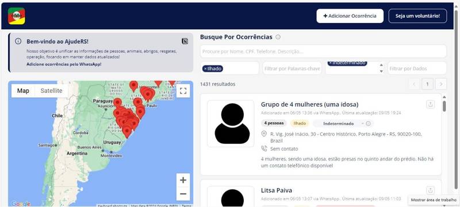Viewport: 460px width, 207px height.
Task: Open Grupo de 4 mulheres (uma idosa) title
Action: 309,104
